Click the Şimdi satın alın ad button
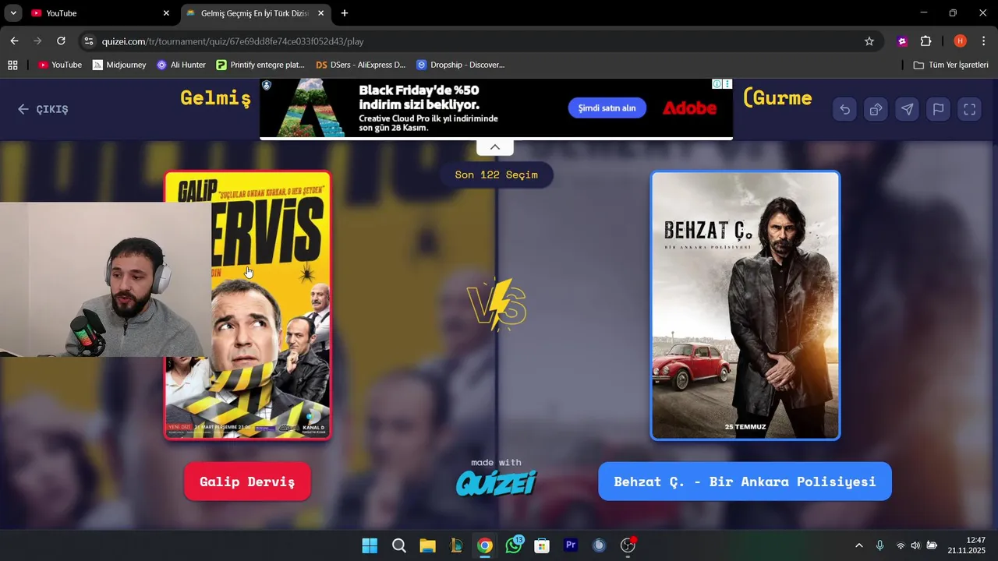 point(607,108)
